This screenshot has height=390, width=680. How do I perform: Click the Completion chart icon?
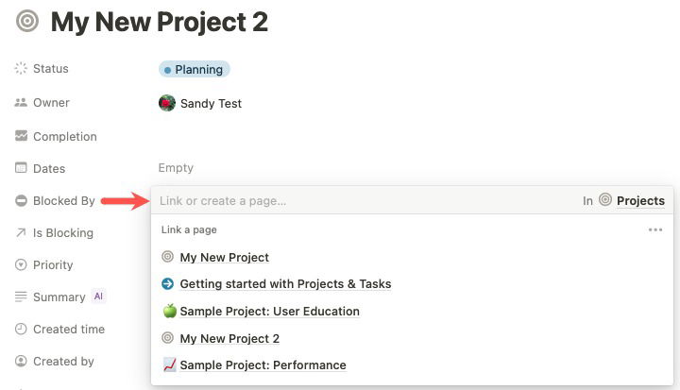21,136
